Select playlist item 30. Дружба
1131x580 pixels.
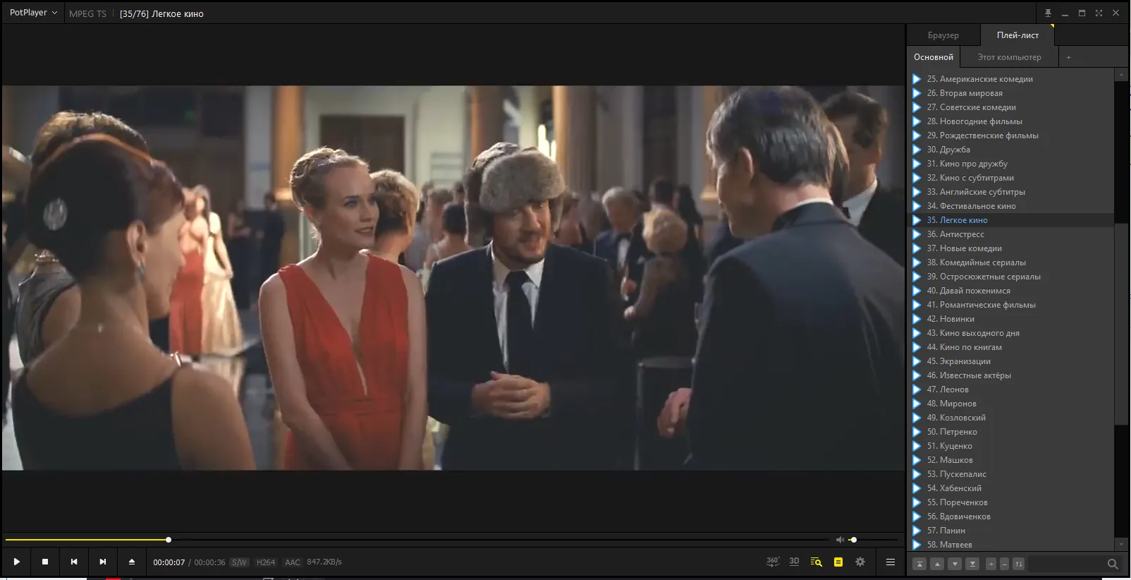tap(1011, 150)
